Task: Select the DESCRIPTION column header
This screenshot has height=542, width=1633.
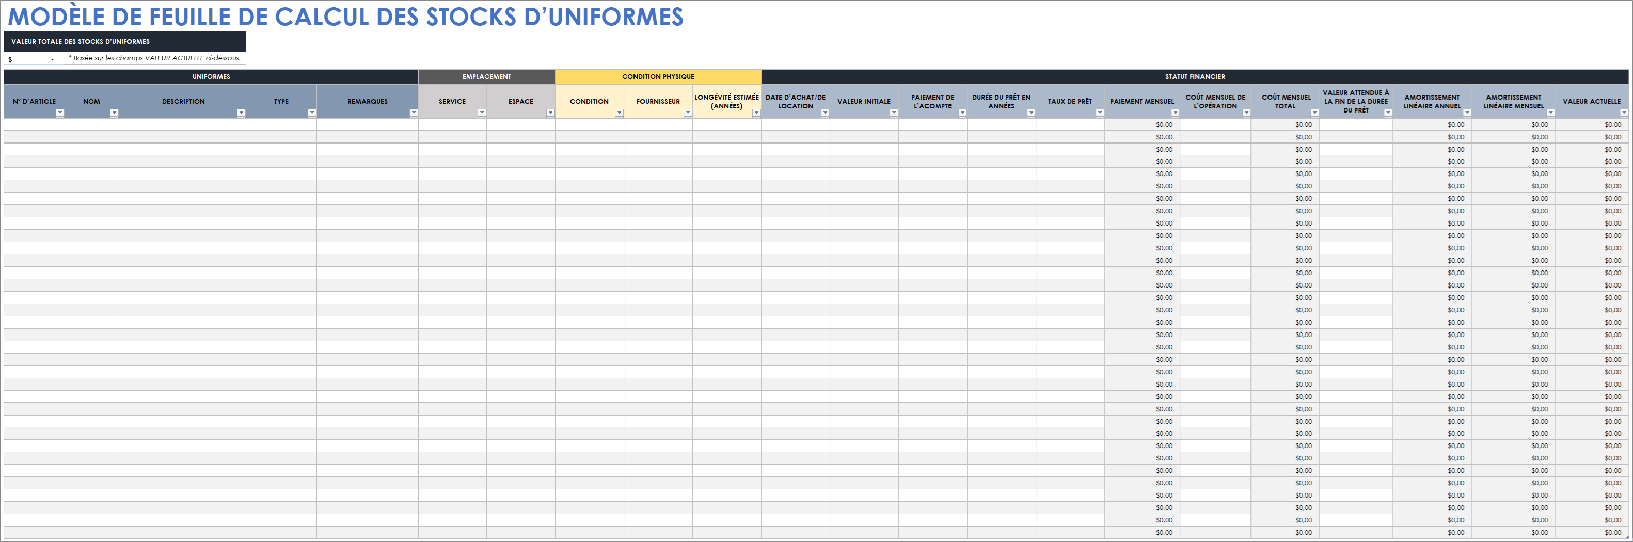Action: (x=183, y=101)
